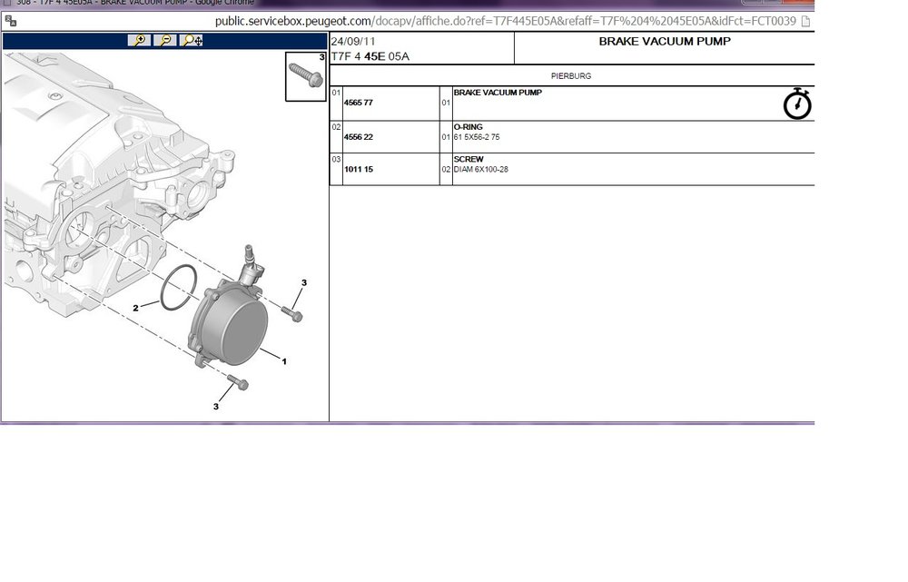
Task: Click the zoom out magnifier icon
Action: pos(165,41)
